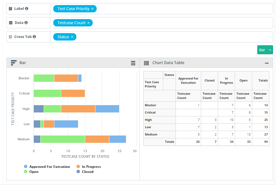The width and height of the screenshot is (277, 185).
Task: Click the Label field input area
Action: pyautogui.click(x=183, y=9)
